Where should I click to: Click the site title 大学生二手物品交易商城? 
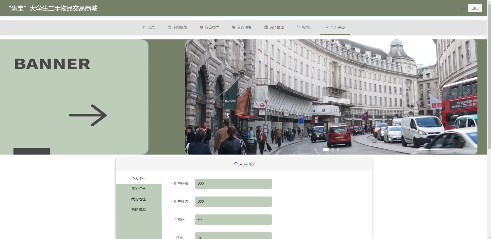[x=53, y=8]
